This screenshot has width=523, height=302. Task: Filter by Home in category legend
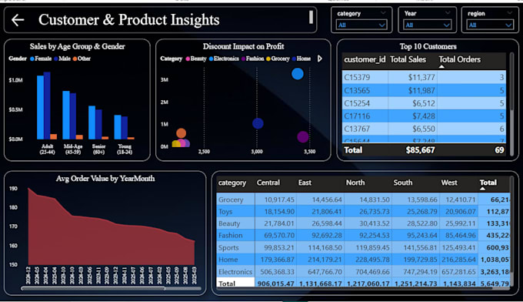pos(301,59)
